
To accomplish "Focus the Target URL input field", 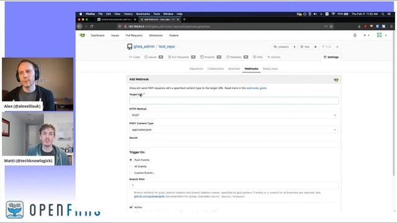I will pyautogui.click(x=233, y=100).
